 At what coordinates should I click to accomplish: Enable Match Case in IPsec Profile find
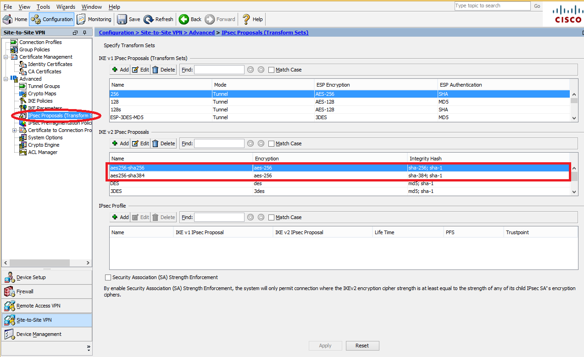pyautogui.click(x=271, y=217)
